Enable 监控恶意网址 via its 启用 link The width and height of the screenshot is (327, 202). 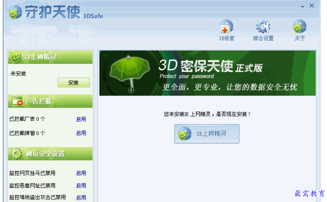click(81, 185)
